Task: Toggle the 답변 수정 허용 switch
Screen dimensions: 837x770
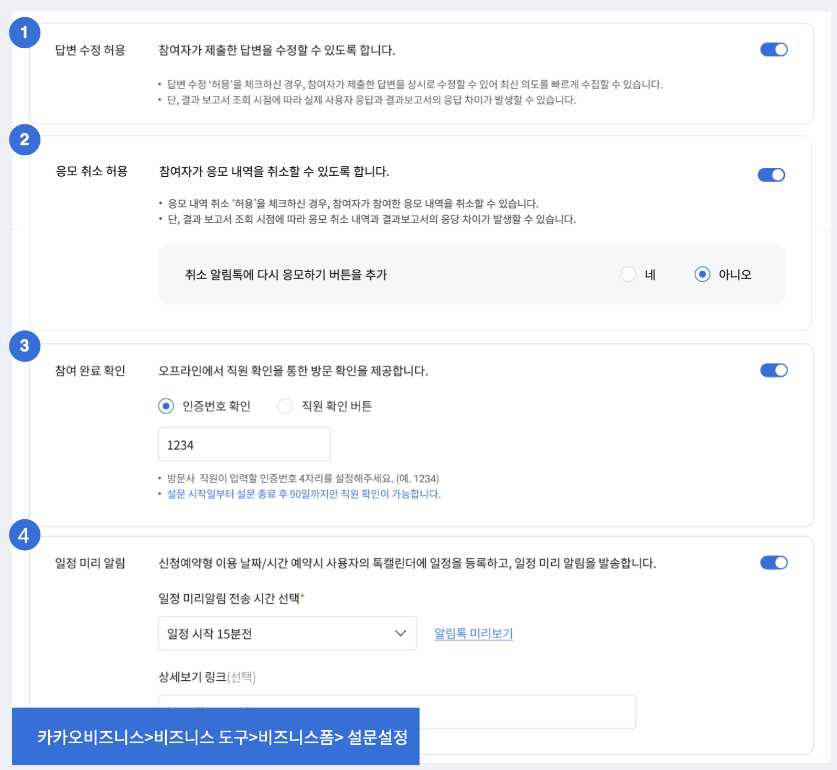Action: pos(774,50)
